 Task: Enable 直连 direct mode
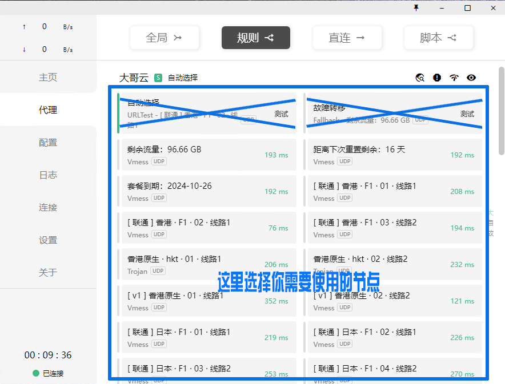(x=347, y=38)
